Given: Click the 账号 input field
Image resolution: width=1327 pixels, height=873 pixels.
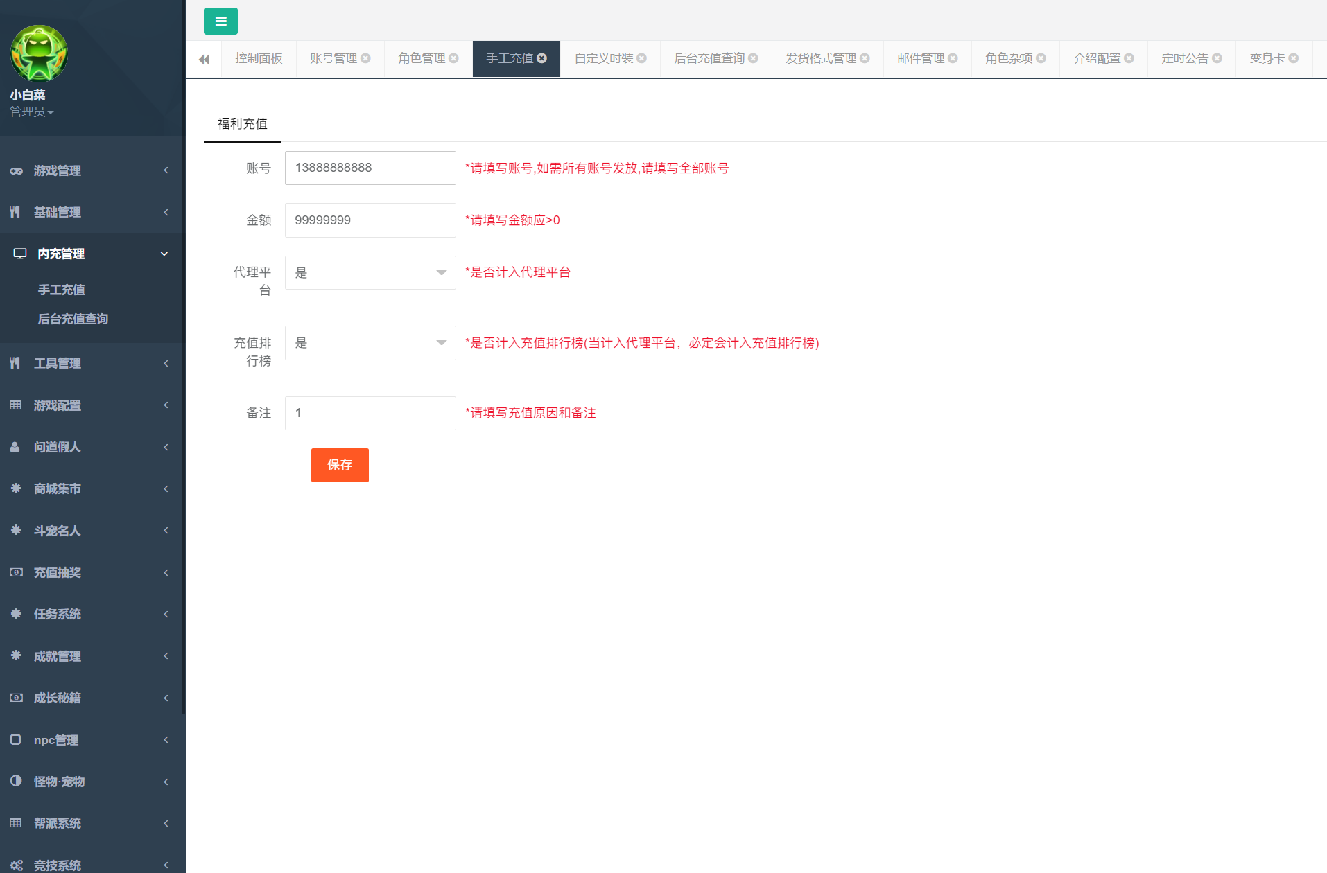Looking at the screenshot, I should point(370,168).
